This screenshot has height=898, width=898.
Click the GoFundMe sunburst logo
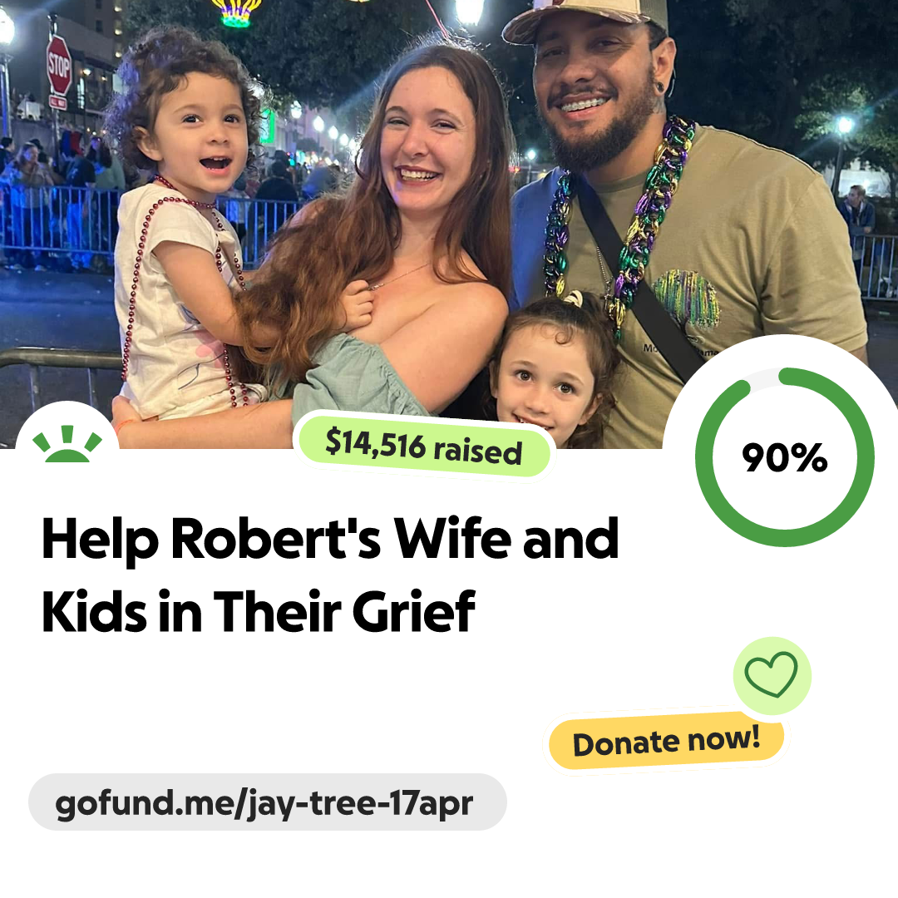tap(67, 443)
